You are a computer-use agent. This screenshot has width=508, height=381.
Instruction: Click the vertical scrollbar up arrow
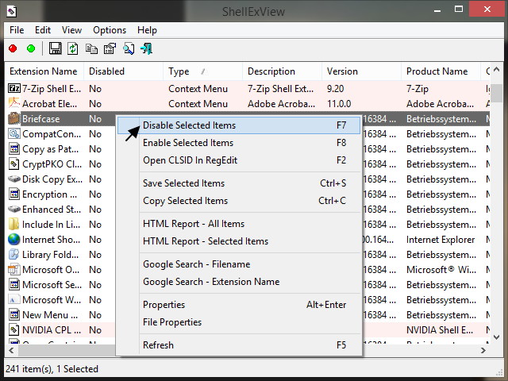[496, 69]
